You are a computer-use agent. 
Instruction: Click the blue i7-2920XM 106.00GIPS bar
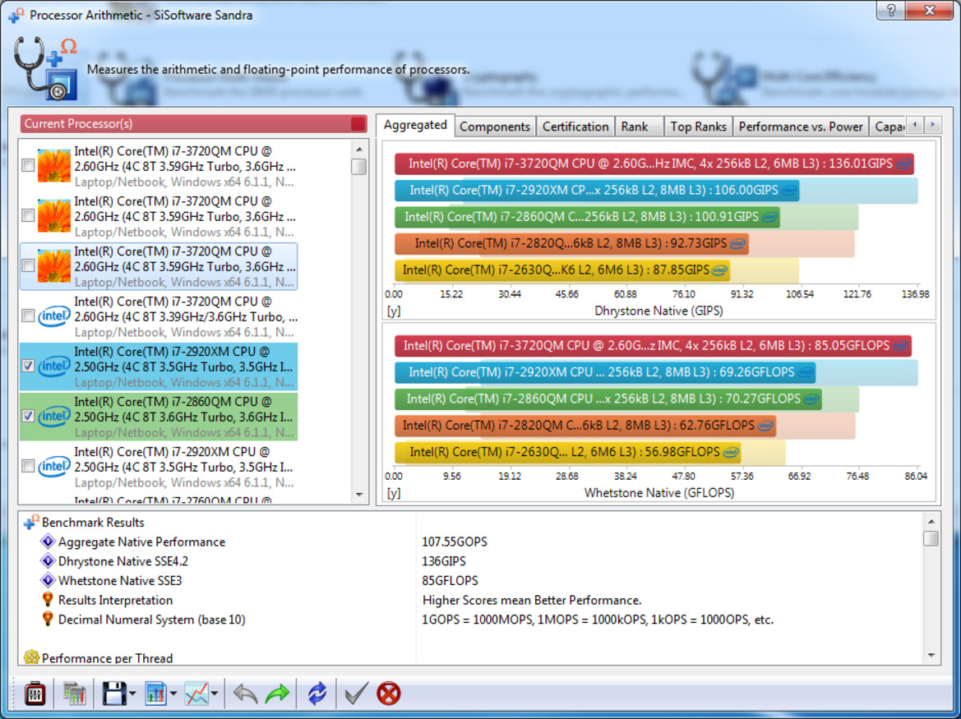pos(596,191)
